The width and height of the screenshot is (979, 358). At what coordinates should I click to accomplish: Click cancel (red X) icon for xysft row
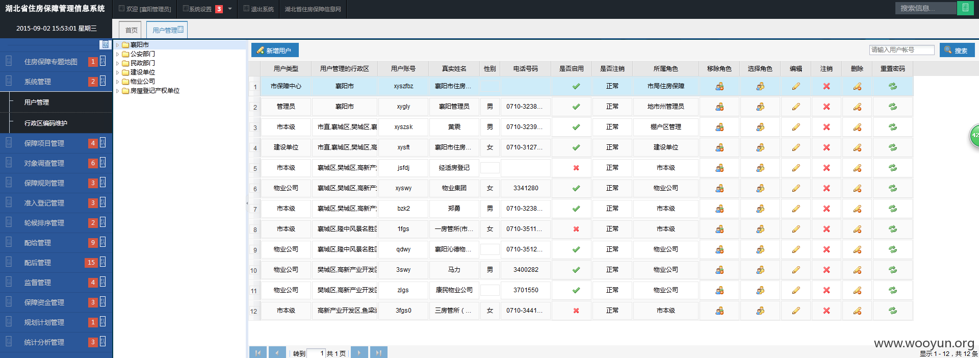tap(827, 147)
